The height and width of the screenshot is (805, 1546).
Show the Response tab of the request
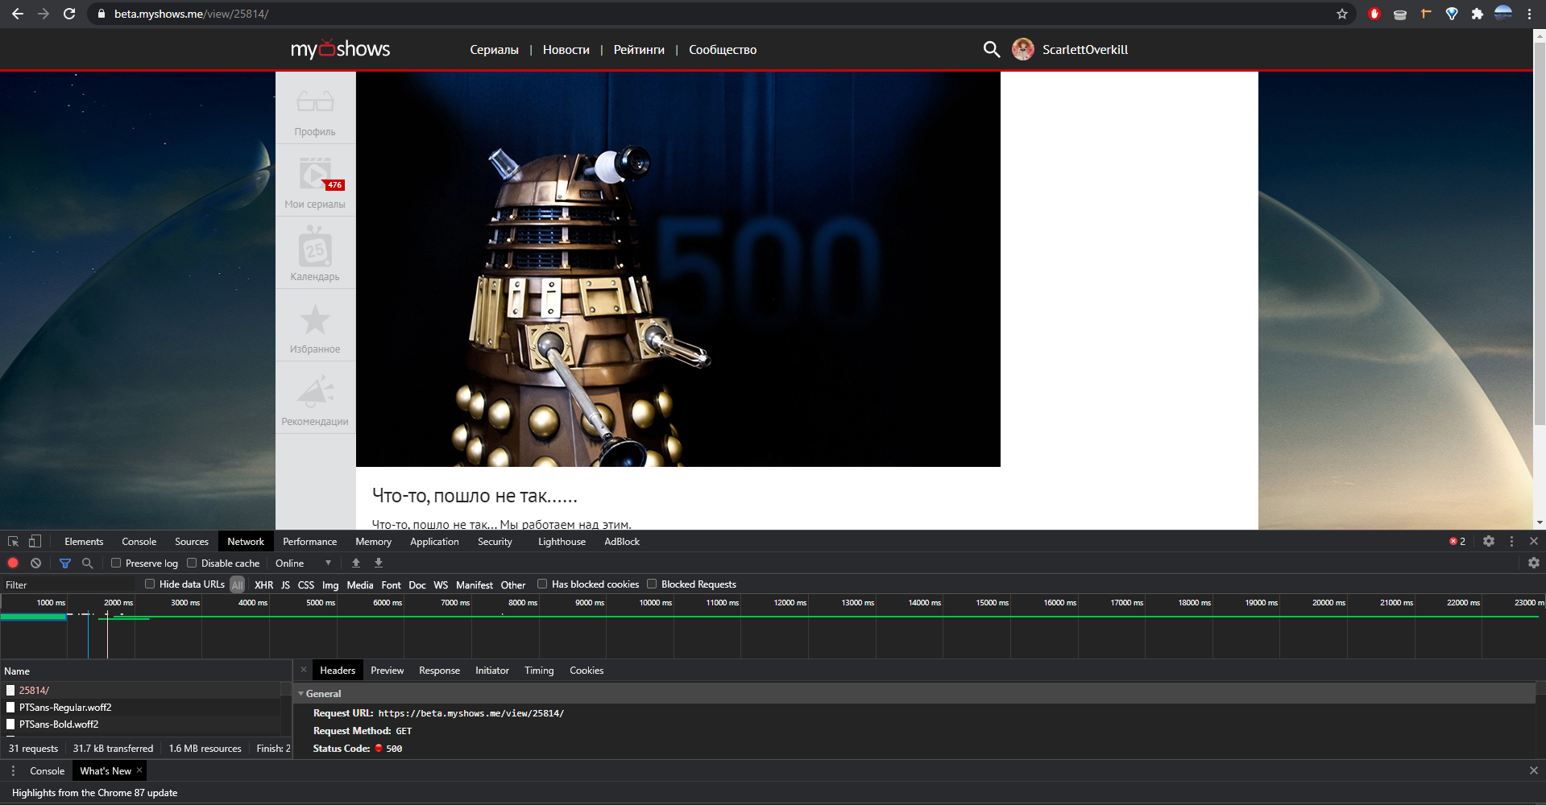(x=439, y=670)
